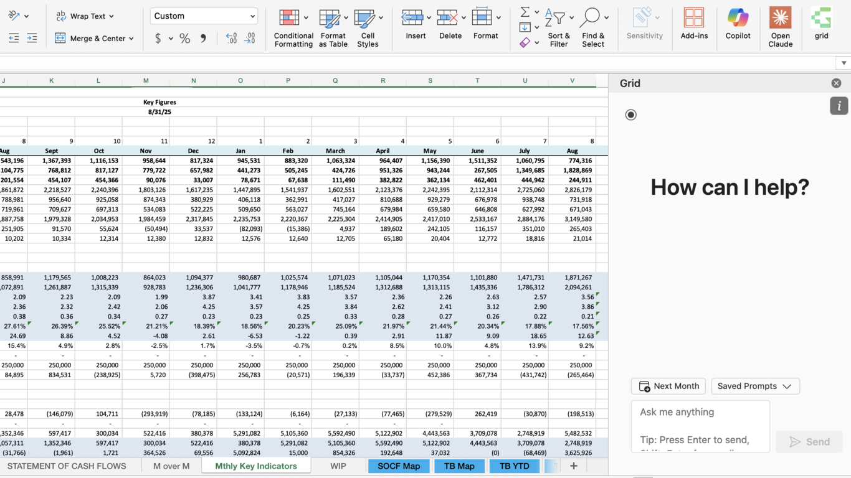Click the add new sheet plus button
This screenshot has width=851, height=478.
click(x=574, y=466)
